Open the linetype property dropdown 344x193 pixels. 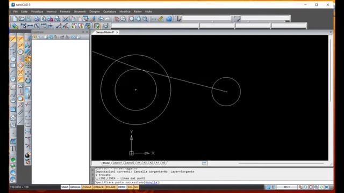click(x=253, y=26)
